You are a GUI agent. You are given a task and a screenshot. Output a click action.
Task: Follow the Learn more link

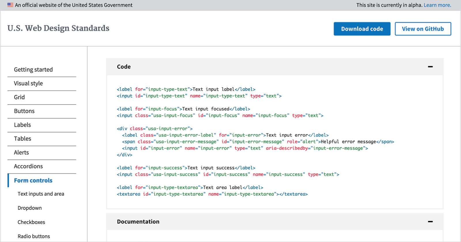pos(437,5)
